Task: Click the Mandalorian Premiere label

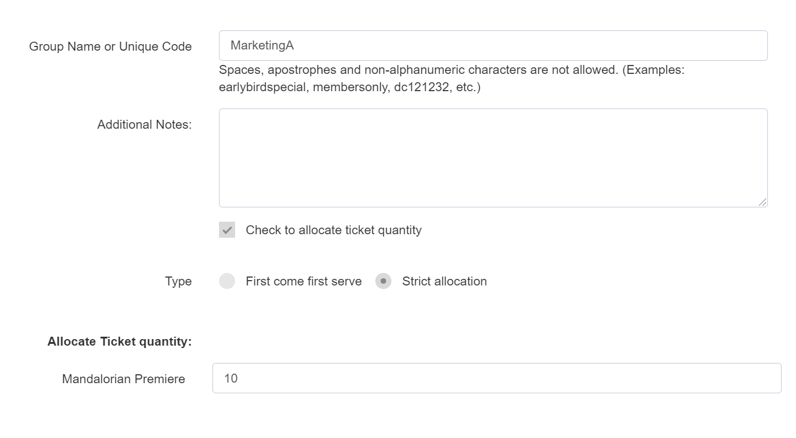Action: (124, 379)
